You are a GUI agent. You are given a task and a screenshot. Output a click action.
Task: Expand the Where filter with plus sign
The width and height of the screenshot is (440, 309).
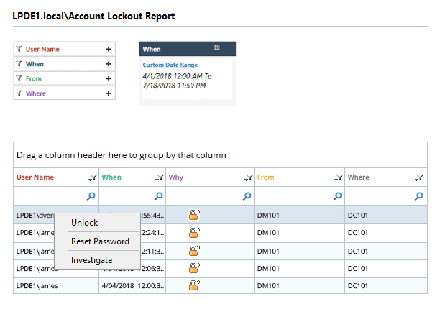coord(109,93)
